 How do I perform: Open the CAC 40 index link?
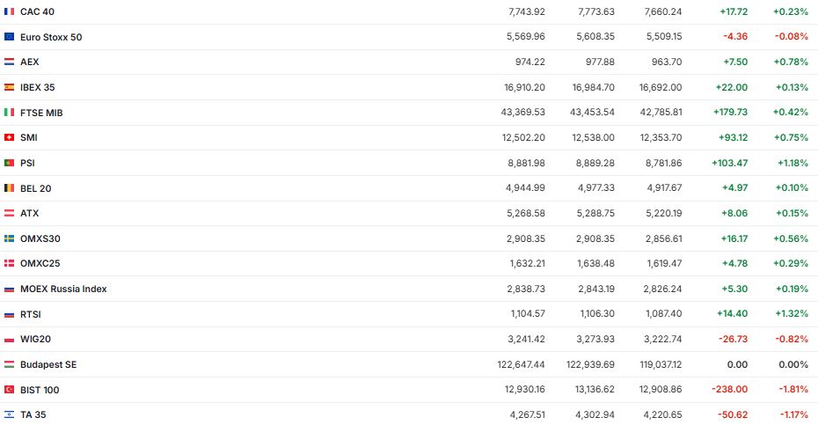pyautogui.click(x=36, y=11)
